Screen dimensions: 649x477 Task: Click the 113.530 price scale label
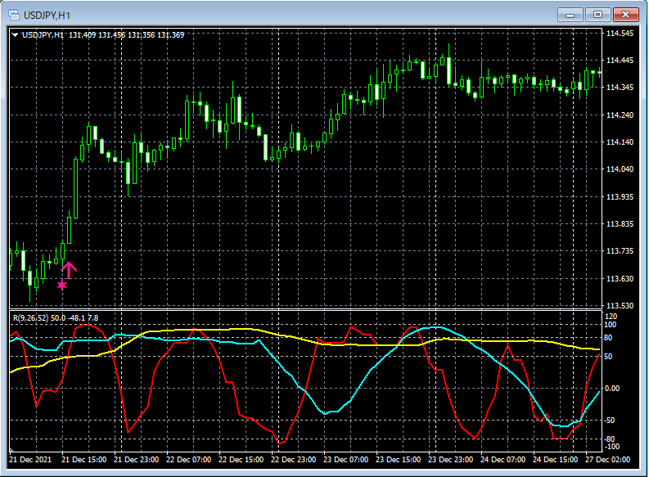coord(621,306)
